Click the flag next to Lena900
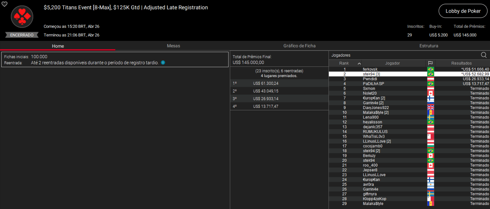 [x=430, y=117]
